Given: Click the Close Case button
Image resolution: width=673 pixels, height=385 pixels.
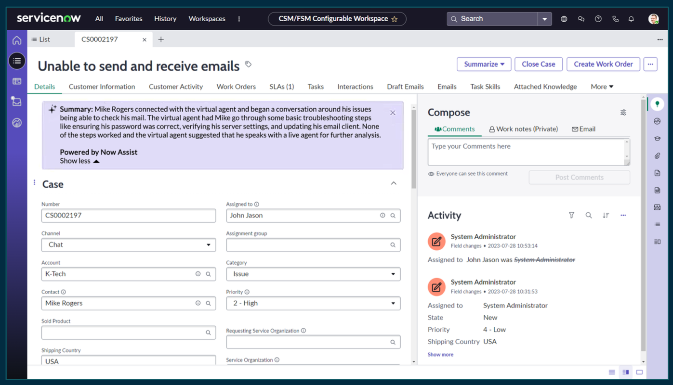Looking at the screenshot, I should [538, 64].
